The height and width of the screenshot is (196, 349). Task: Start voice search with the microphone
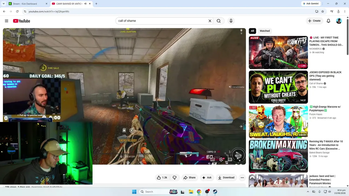pos(231,21)
